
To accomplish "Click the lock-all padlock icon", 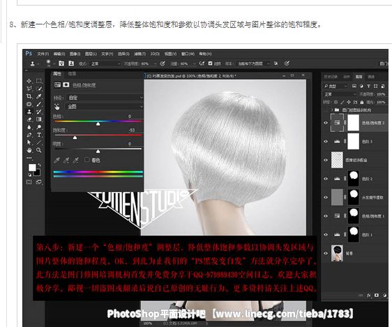I will click(362, 102).
